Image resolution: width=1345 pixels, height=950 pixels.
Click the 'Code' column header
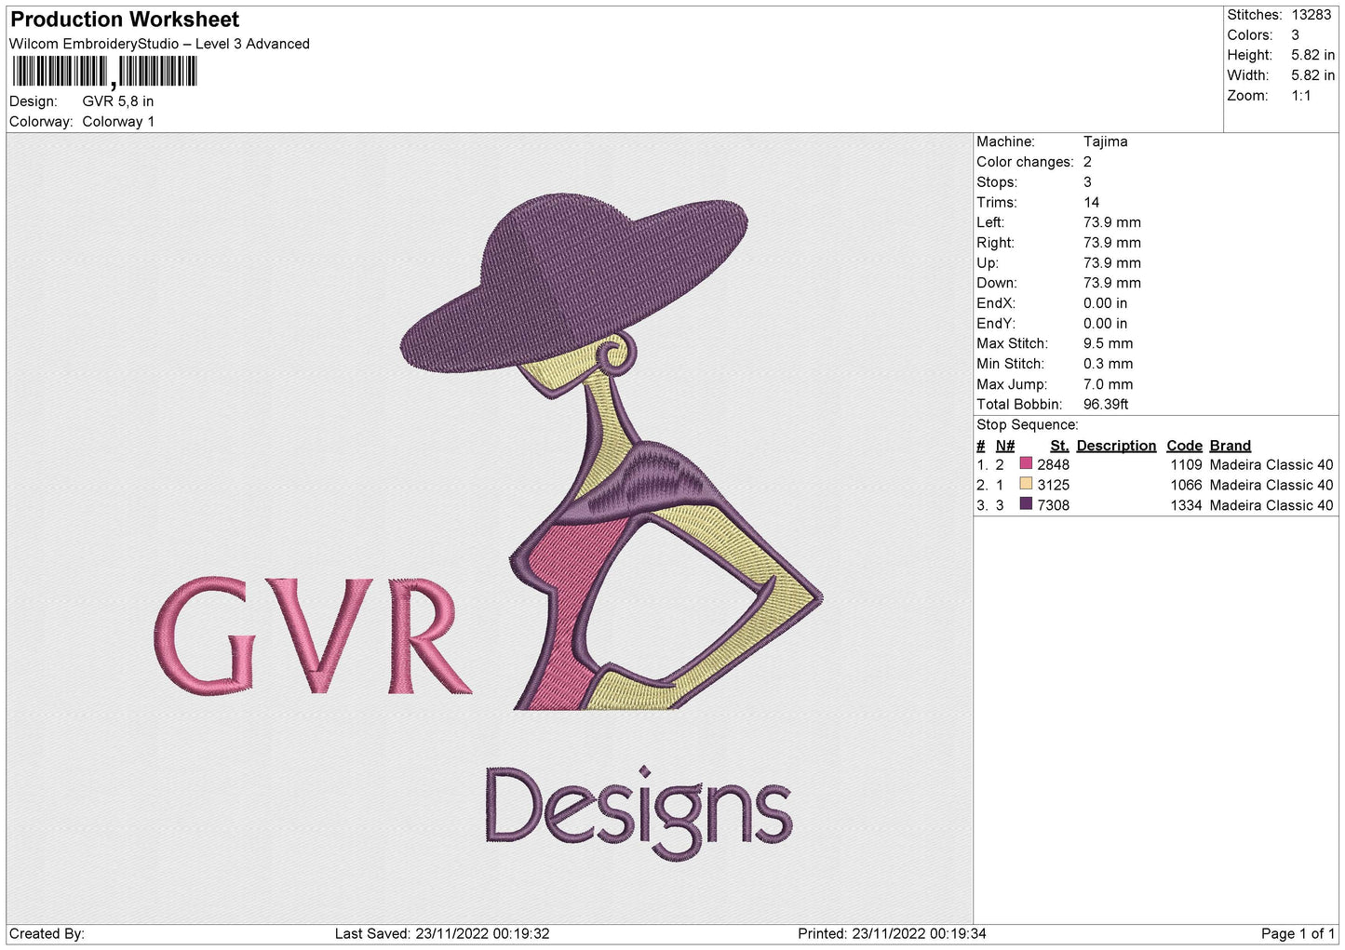pos(1184,446)
